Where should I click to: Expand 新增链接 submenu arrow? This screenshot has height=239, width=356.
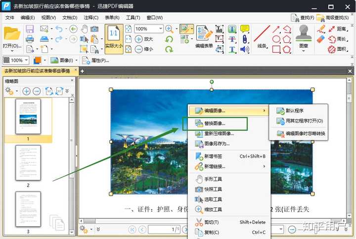(264, 167)
